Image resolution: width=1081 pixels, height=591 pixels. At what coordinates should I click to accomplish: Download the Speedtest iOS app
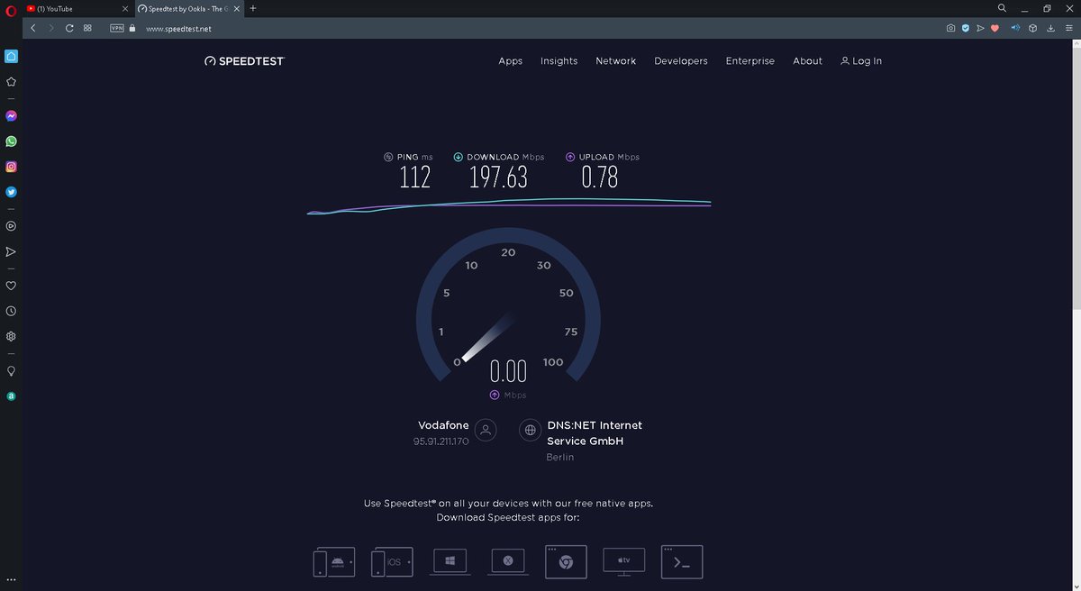point(392,562)
